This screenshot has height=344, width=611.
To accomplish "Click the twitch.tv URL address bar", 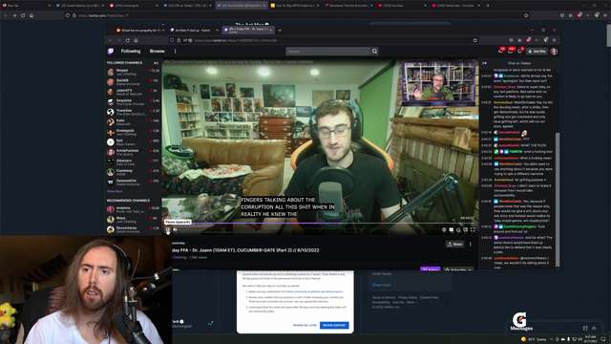I will point(324,40).
